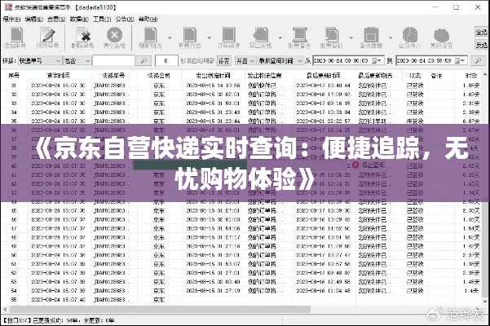Click the vertical scrollbar down arrow
Screen dimensions: 490x326
click(x=485, y=302)
